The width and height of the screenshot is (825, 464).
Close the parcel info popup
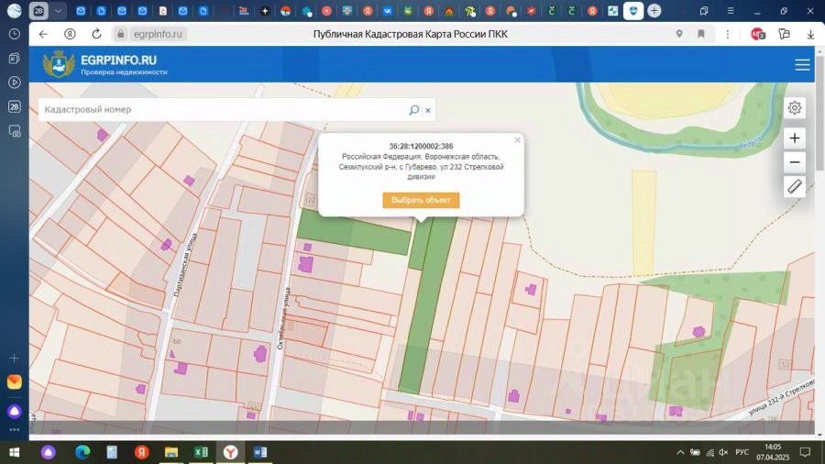pos(517,140)
